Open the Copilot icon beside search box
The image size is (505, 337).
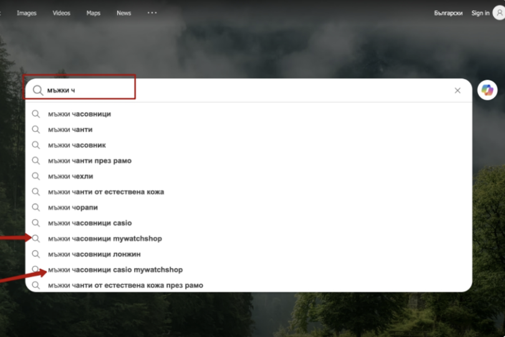coord(487,90)
